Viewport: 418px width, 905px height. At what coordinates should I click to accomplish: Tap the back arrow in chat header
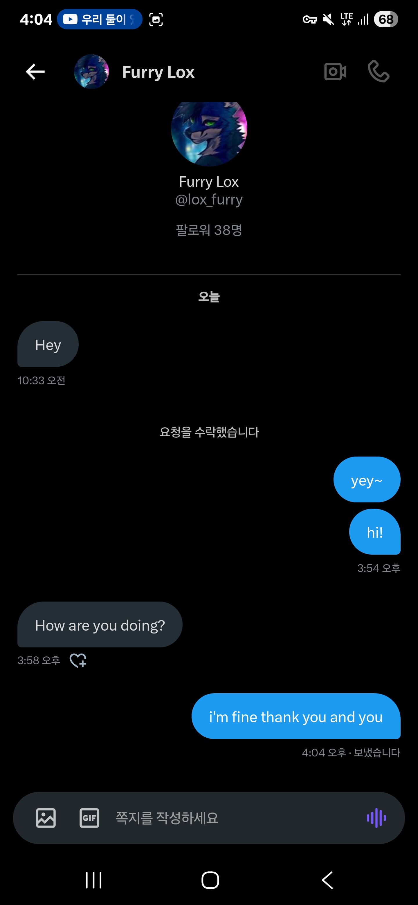coord(35,72)
